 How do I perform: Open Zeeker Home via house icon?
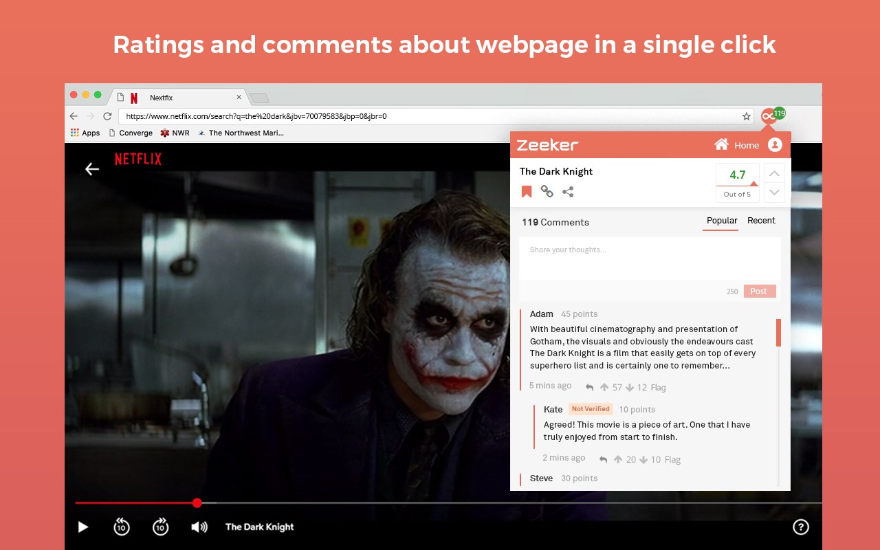tap(721, 144)
